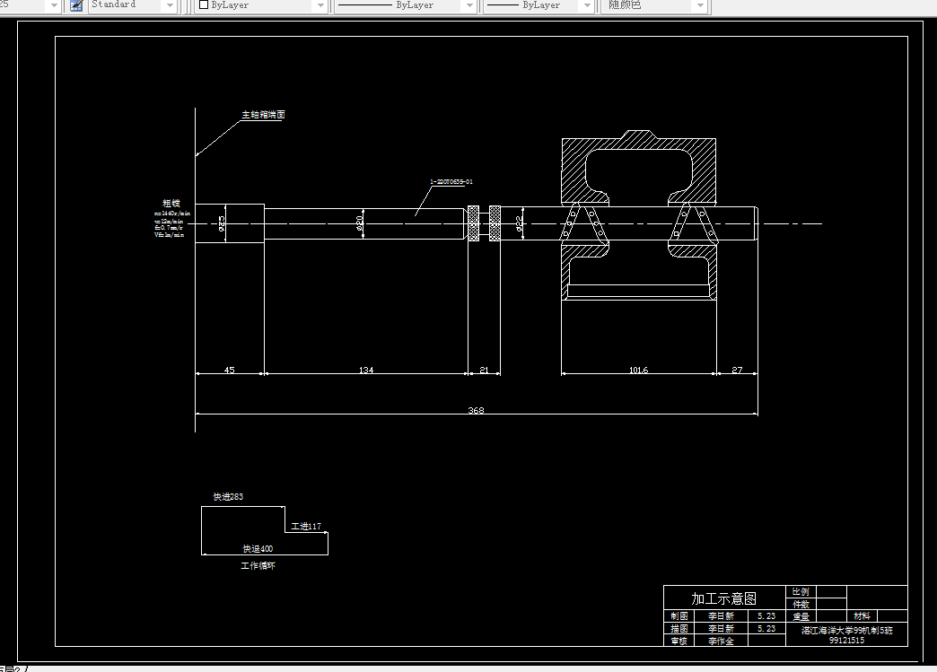Click the part number label 1-2207063S-01
Image resolution: width=937 pixels, height=672 pixels.
451,181
